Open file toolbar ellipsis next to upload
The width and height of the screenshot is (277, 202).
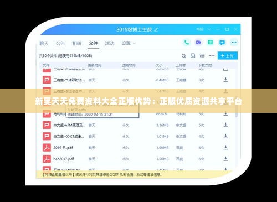click(212, 55)
